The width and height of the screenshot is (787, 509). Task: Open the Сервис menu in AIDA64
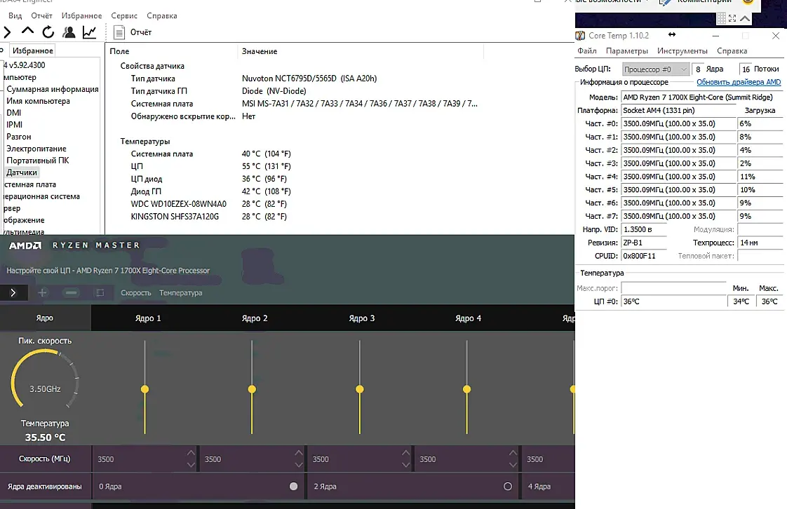click(124, 15)
